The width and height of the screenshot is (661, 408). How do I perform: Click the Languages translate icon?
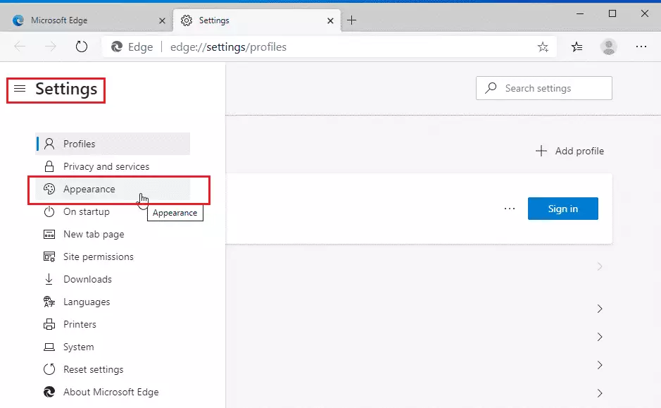click(x=49, y=302)
